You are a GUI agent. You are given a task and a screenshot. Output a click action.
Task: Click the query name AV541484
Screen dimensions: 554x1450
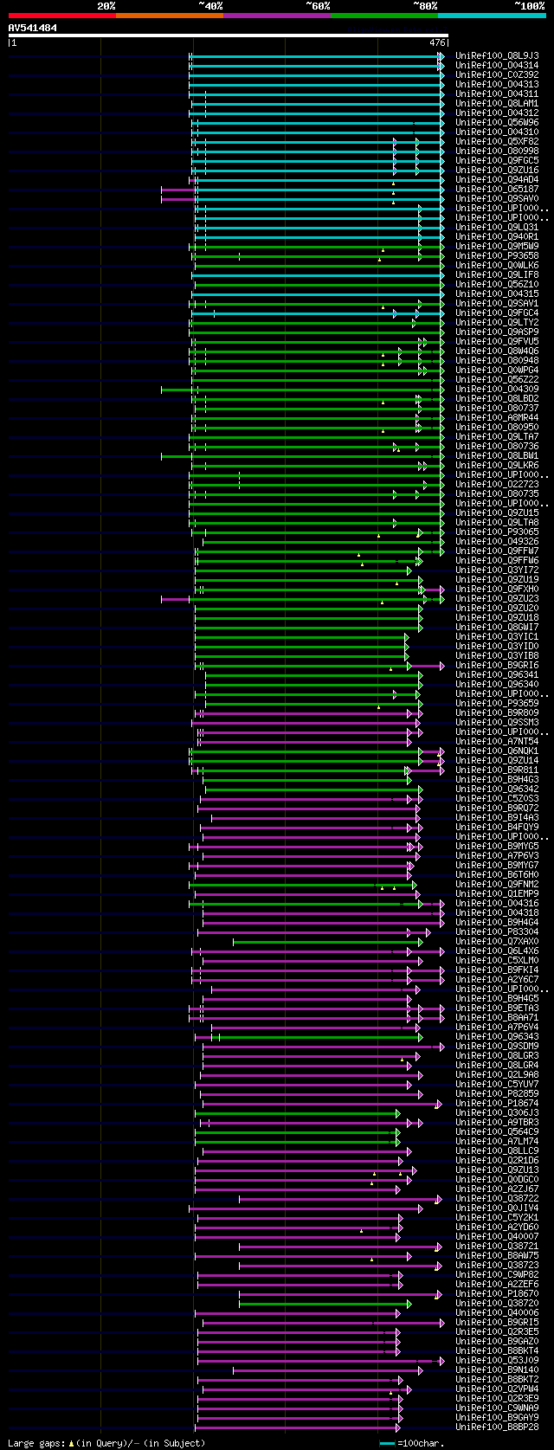(x=33, y=28)
